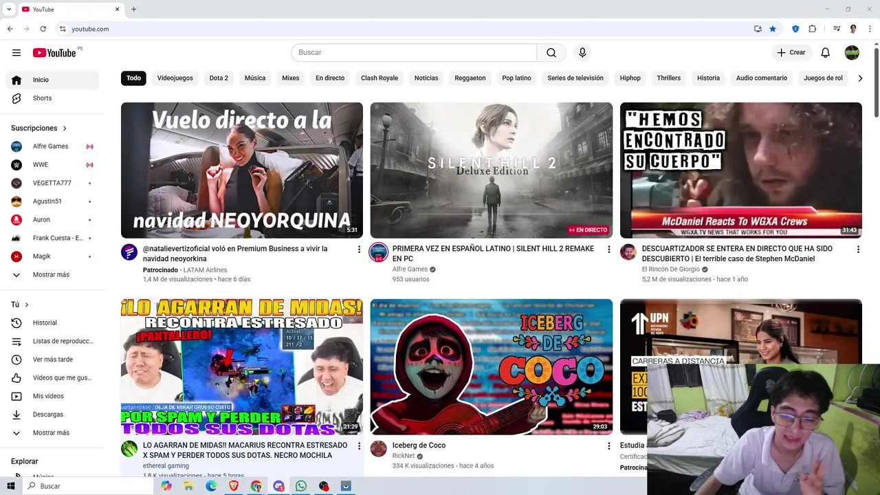The height and width of the screenshot is (495, 880).
Task: Open the Silent Hill 2 live thumbnail
Action: [x=492, y=170]
